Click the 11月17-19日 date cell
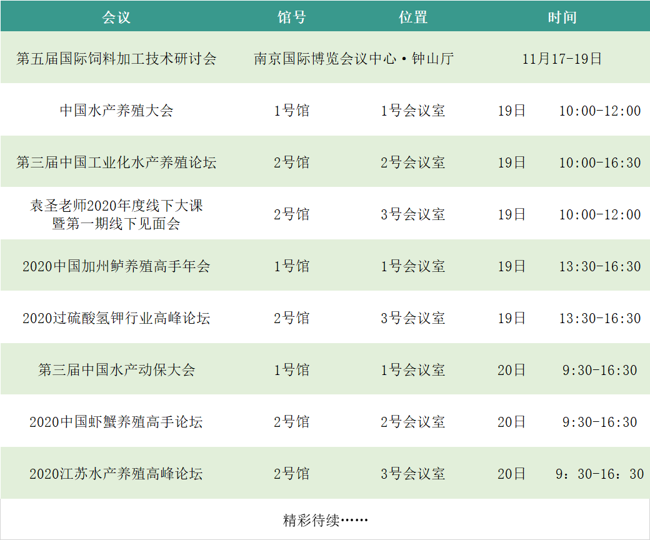650x540 pixels. (x=562, y=59)
